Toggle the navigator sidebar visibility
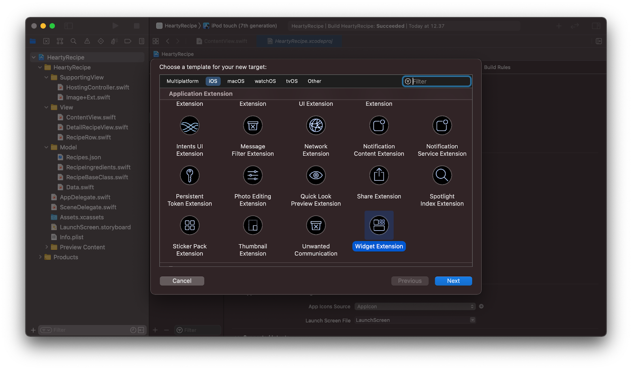632x370 pixels. [68, 26]
